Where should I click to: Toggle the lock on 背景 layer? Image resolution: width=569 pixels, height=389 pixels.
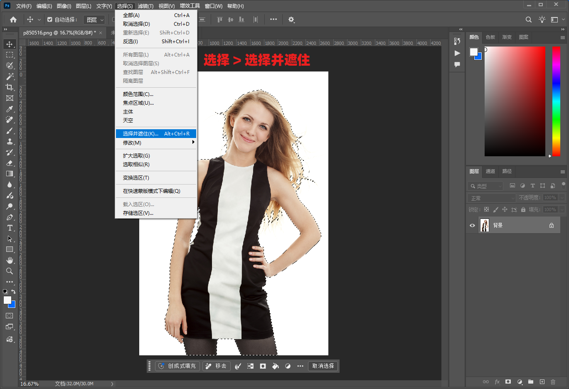[x=552, y=225]
